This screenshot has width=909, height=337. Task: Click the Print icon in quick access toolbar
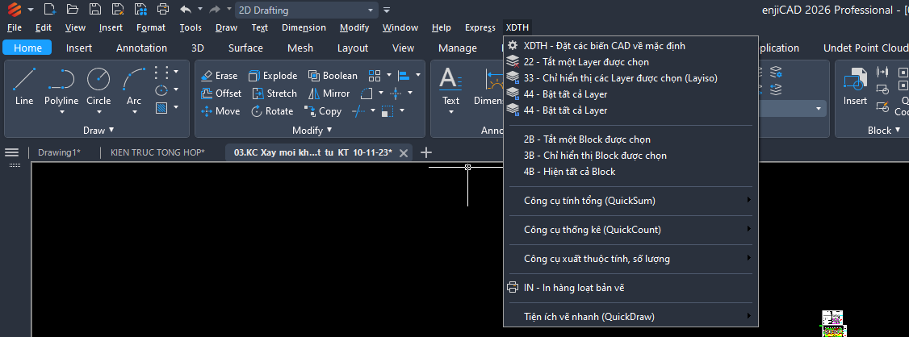coord(162,10)
